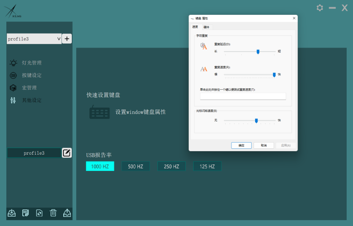Viewport: 353px width, 226px height.
Task: Switch to 硬件 tab in keyboard properties
Action: tap(206, 27)
